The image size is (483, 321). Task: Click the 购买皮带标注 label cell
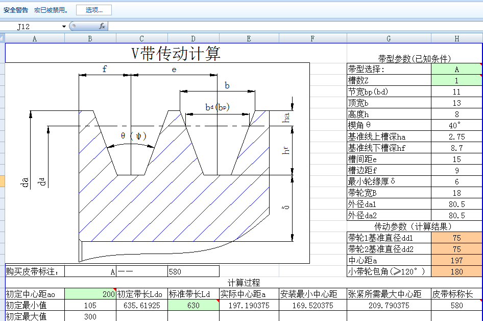[x=35, y=271]
